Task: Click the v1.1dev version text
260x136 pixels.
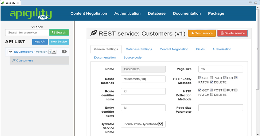Action: 37,27
